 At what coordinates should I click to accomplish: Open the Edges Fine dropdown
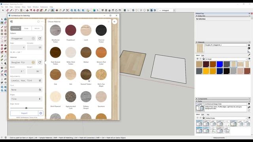pyautogui.click(x=26, y=99)
